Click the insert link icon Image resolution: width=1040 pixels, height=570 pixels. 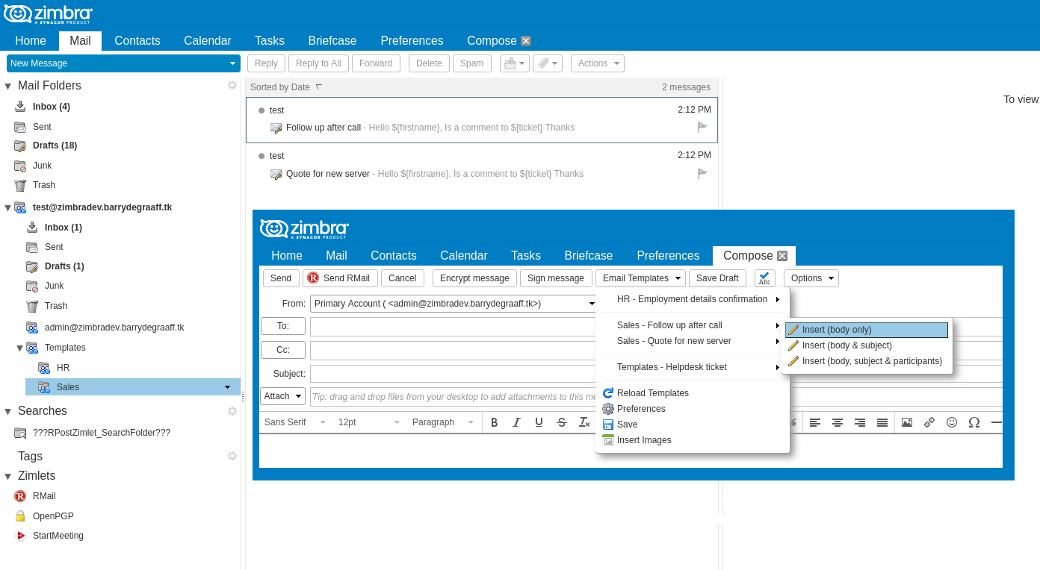coord(929,422)
